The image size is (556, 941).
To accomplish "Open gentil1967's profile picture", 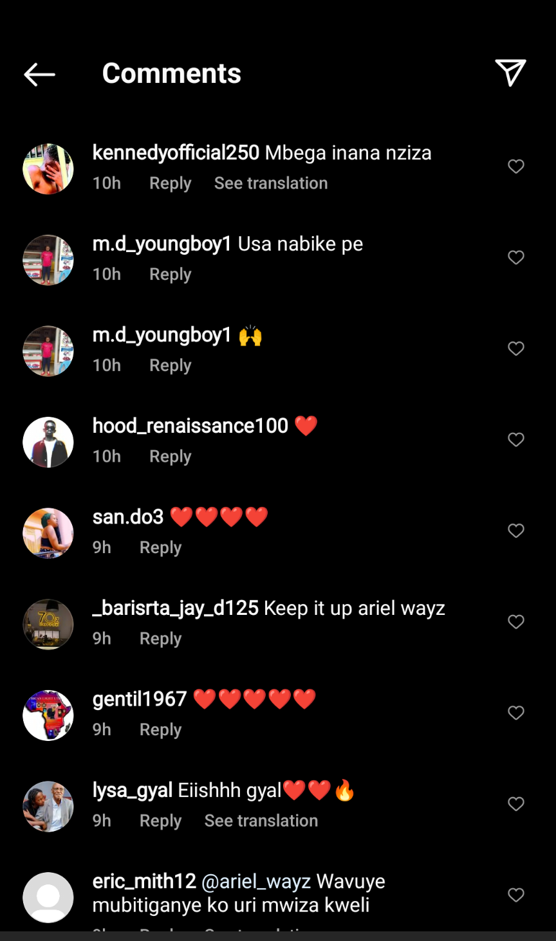I will pyautogui.click(x=48, y=715).
